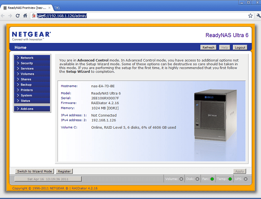This screenshot has height=199, width=261.
Task: Open a new browser tab
Action: click(57, 8)
